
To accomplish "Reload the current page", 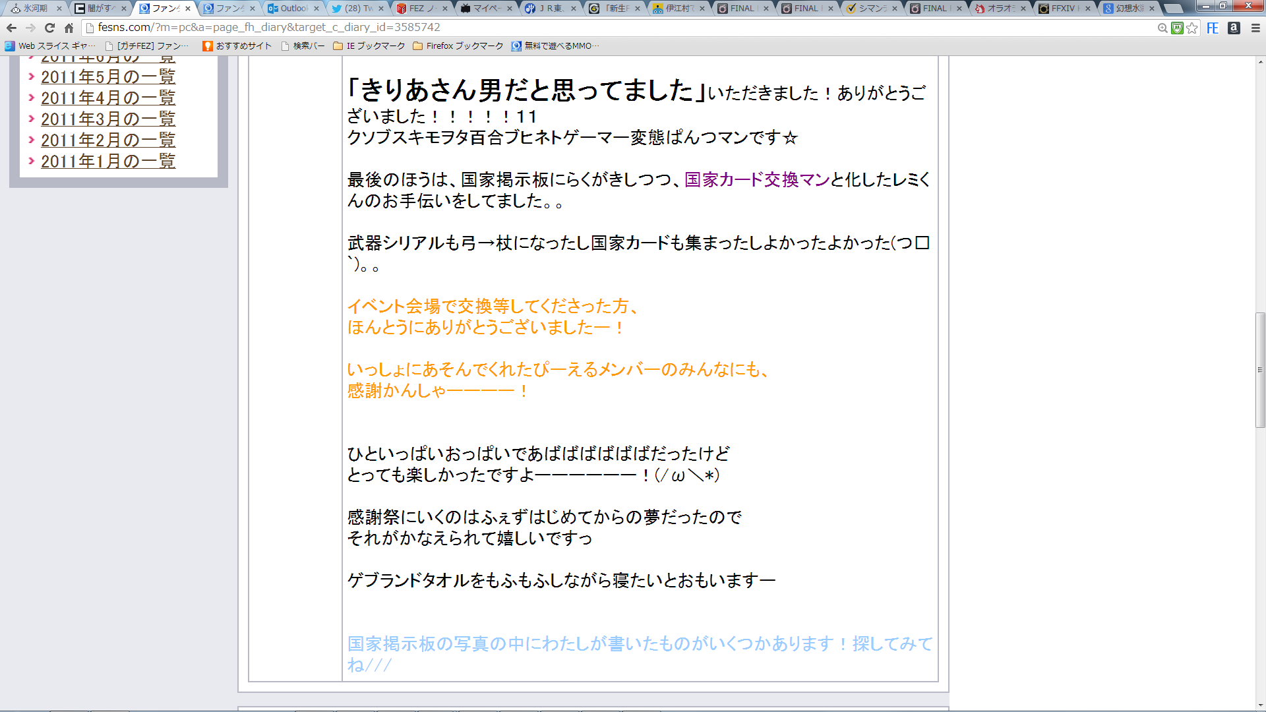I will click(49, 28).
